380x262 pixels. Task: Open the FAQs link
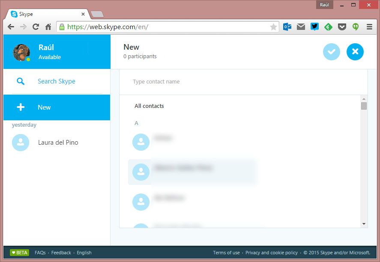pos(40,253)
